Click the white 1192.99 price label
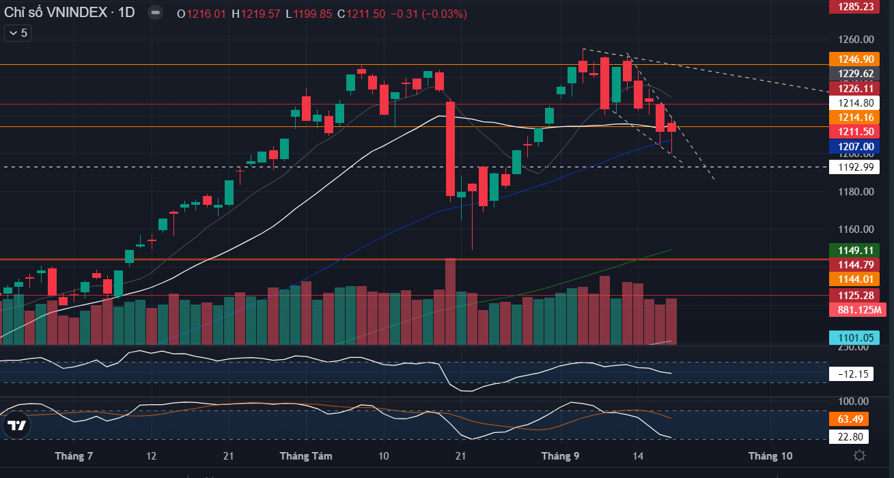This screenshot has width=894, height=478. (854, 167)
